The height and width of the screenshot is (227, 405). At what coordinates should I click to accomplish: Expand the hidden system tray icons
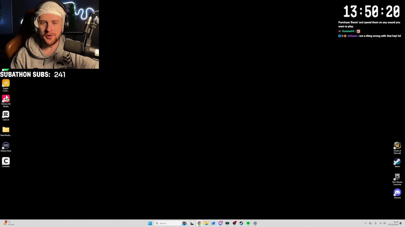(365, 223)
